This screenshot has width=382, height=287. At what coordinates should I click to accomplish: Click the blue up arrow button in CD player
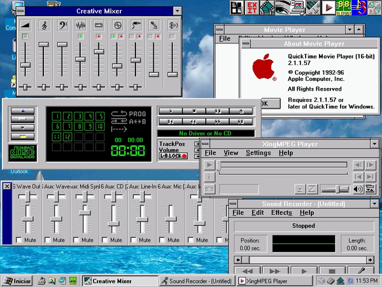(23, 111)
